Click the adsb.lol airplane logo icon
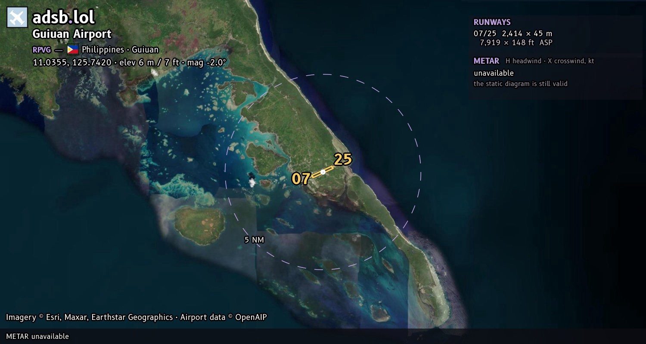This screenshot has height=344, width=646. (17, 18)
